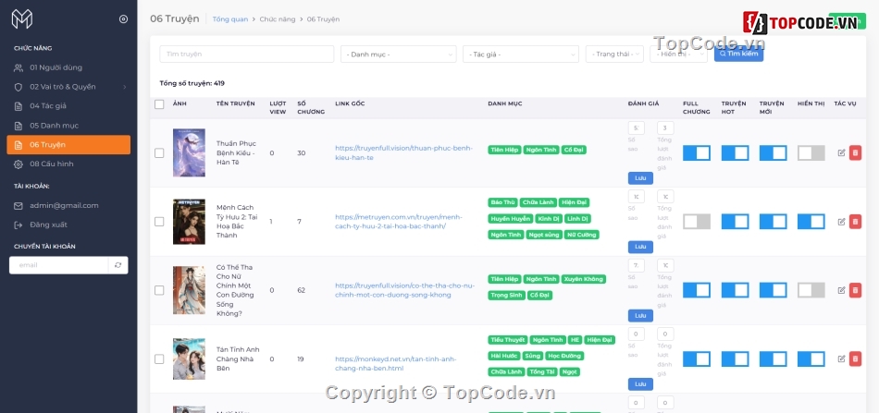
Task: Open the Danh mục filter dropdown
Action: click(x=398, y=55)
